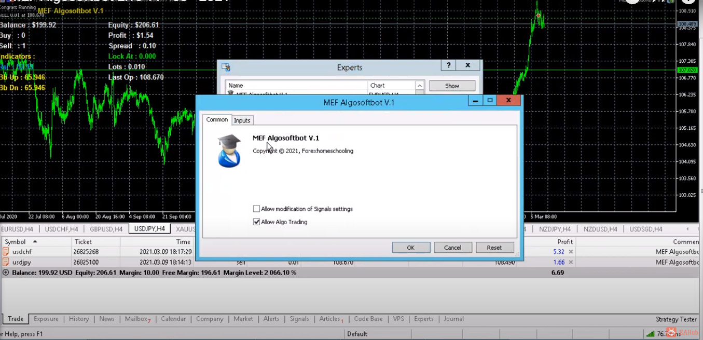Open the History tab
Viewport: 703px width, 340px height.
(x=79, y=319)
